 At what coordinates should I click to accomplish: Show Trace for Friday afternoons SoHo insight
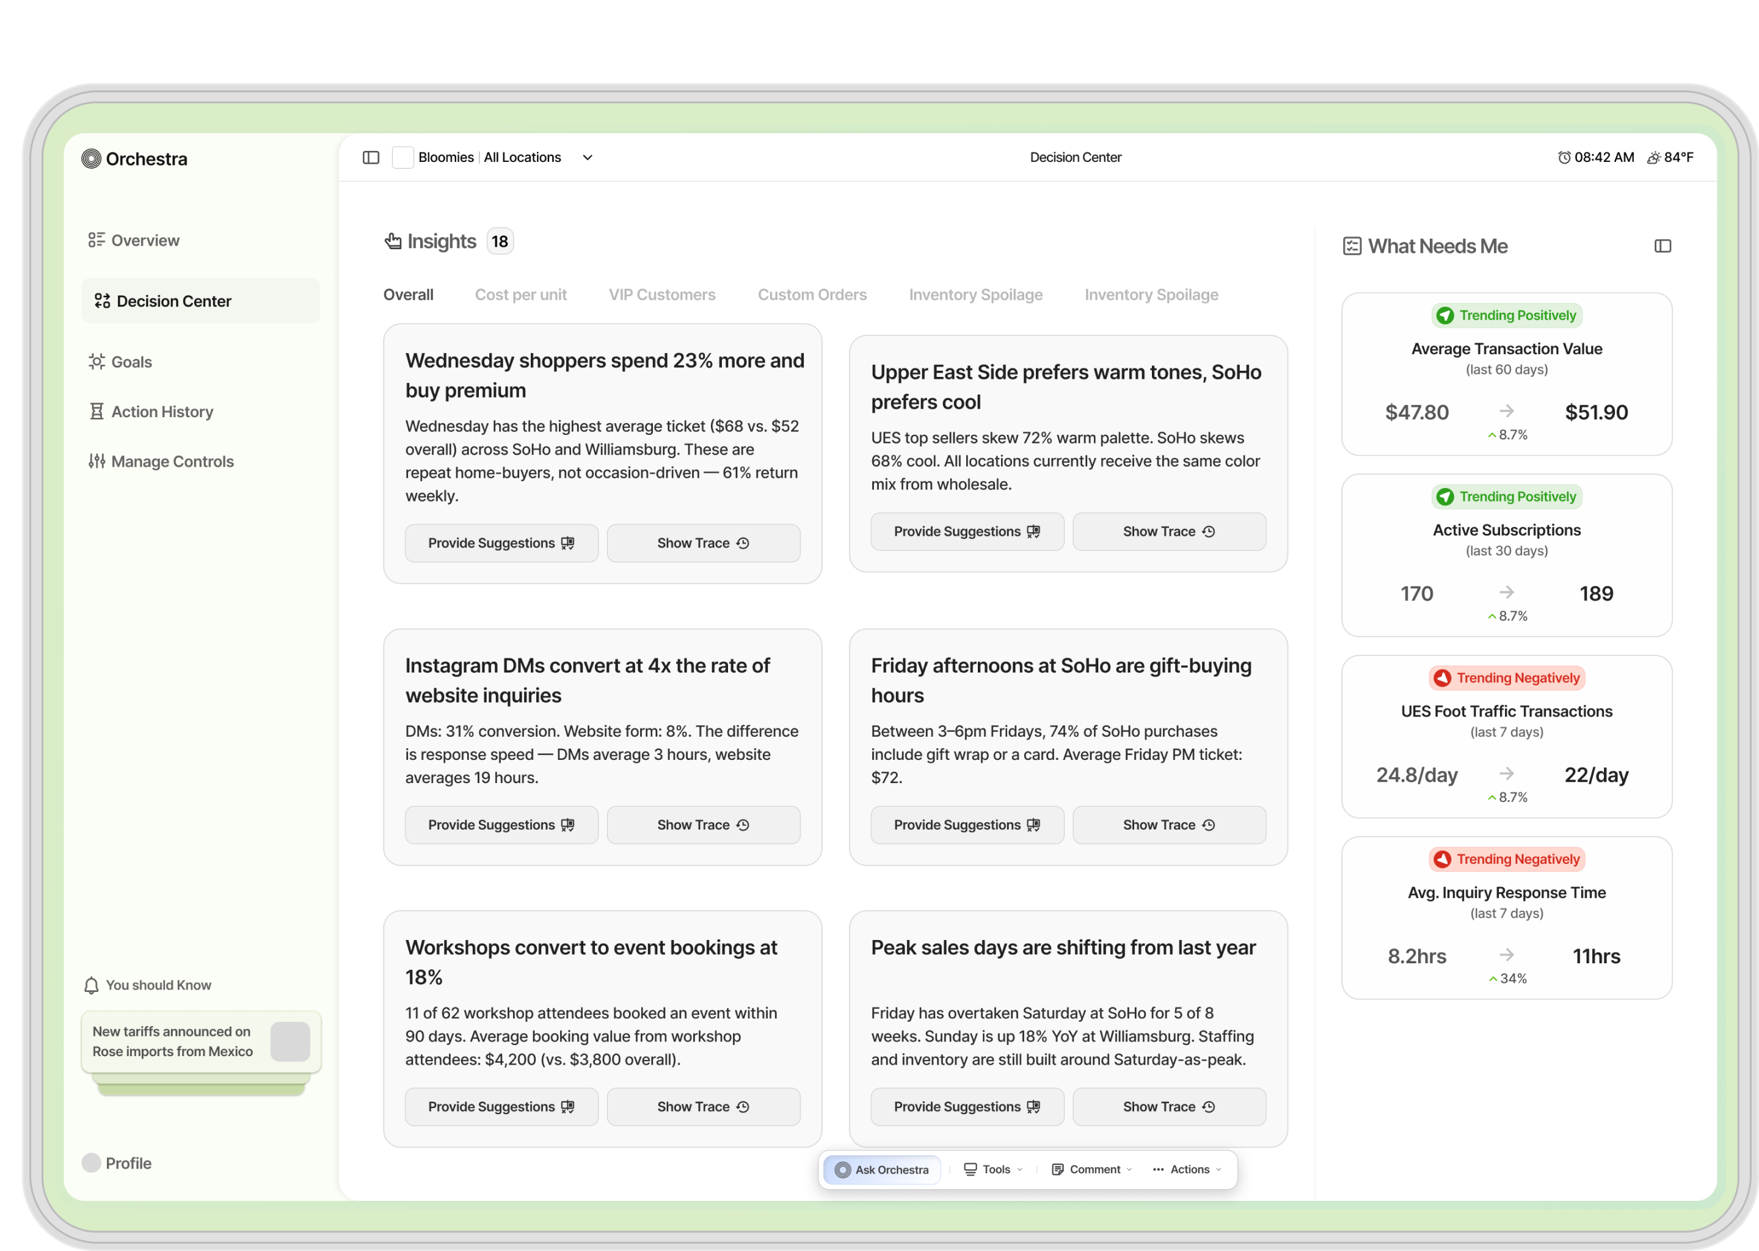[x=1168, y=824]
